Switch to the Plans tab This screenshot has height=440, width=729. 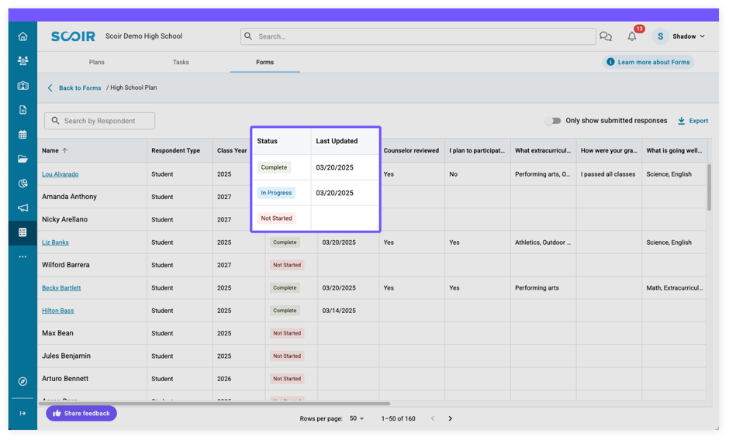(97, 62)
